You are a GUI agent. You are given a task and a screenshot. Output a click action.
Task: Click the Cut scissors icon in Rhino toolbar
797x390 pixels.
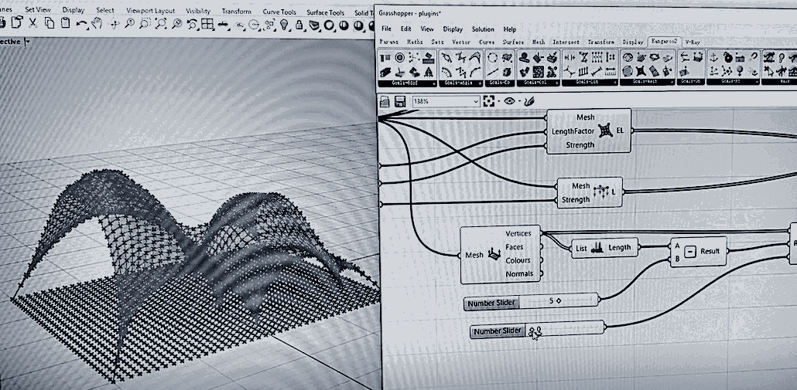pos(33,23)
